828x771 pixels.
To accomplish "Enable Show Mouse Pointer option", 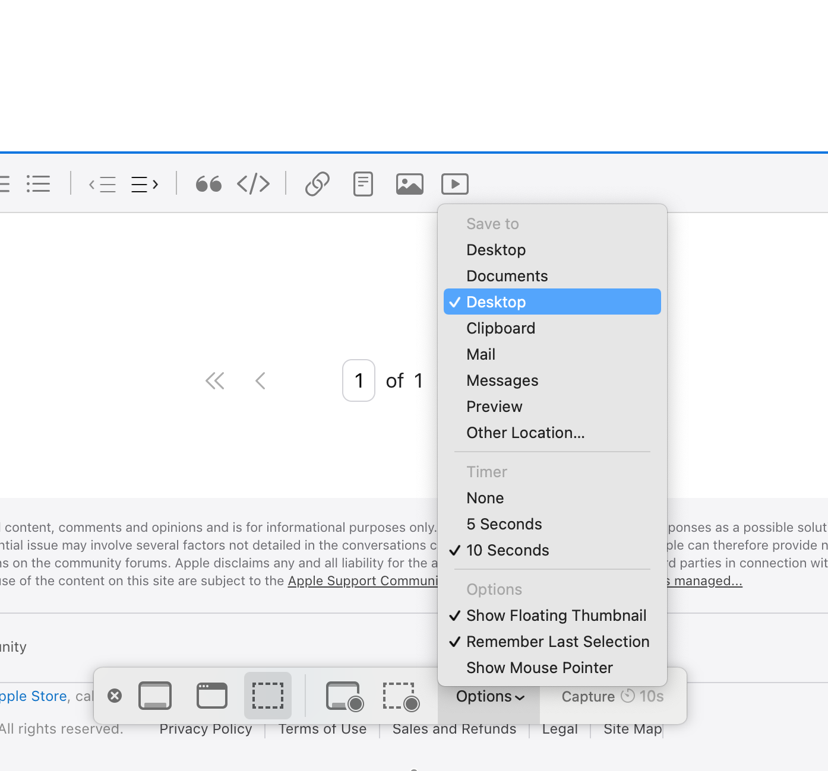I will (552, 667).
